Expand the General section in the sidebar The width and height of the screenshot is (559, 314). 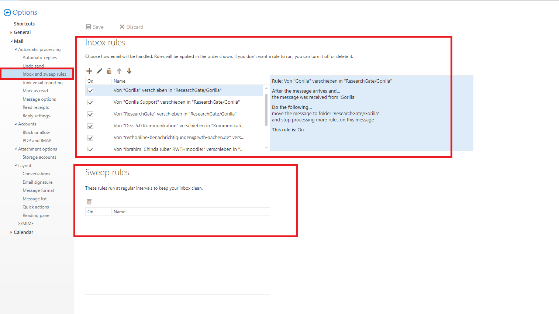coord(11,32)
